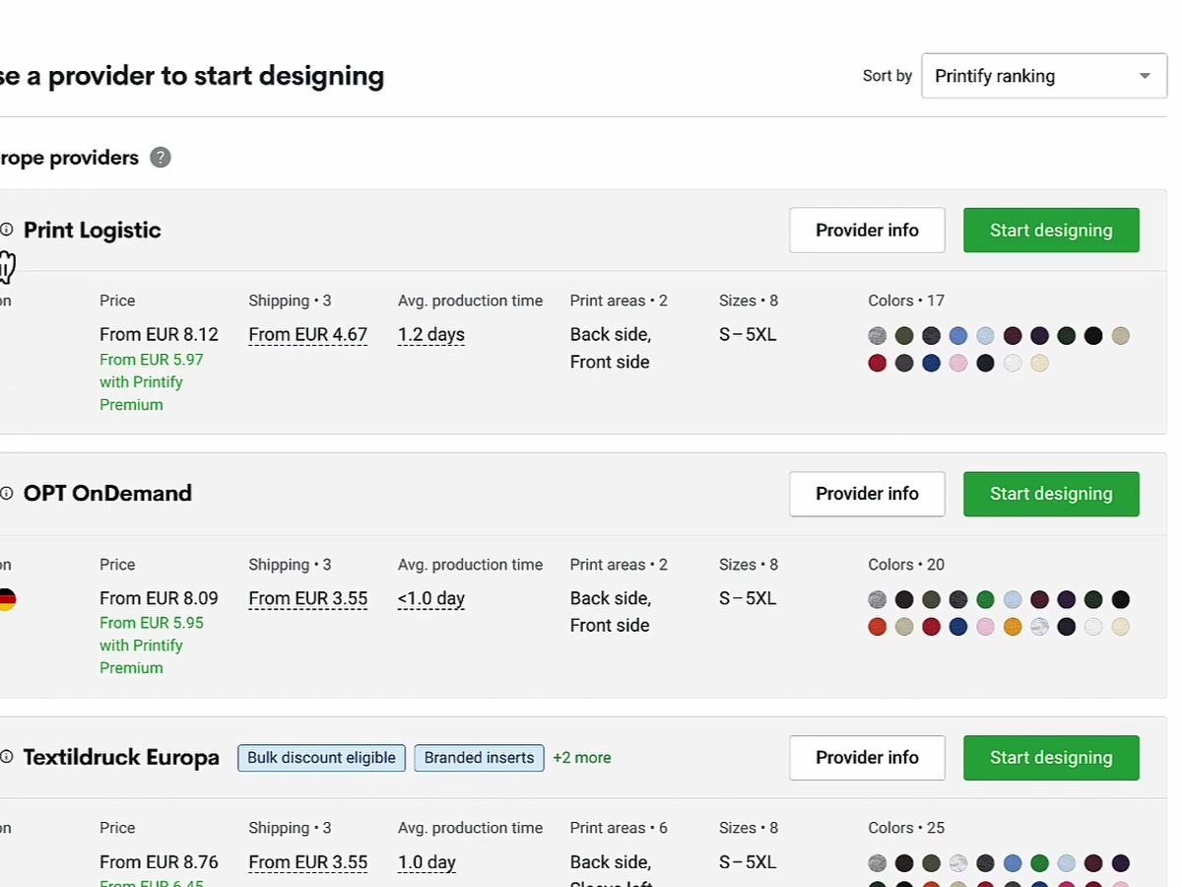The width and height of the screenshot is (1182, 887).
Task: Click the info icon beside Print Logistic
Action: click(7, 230)
